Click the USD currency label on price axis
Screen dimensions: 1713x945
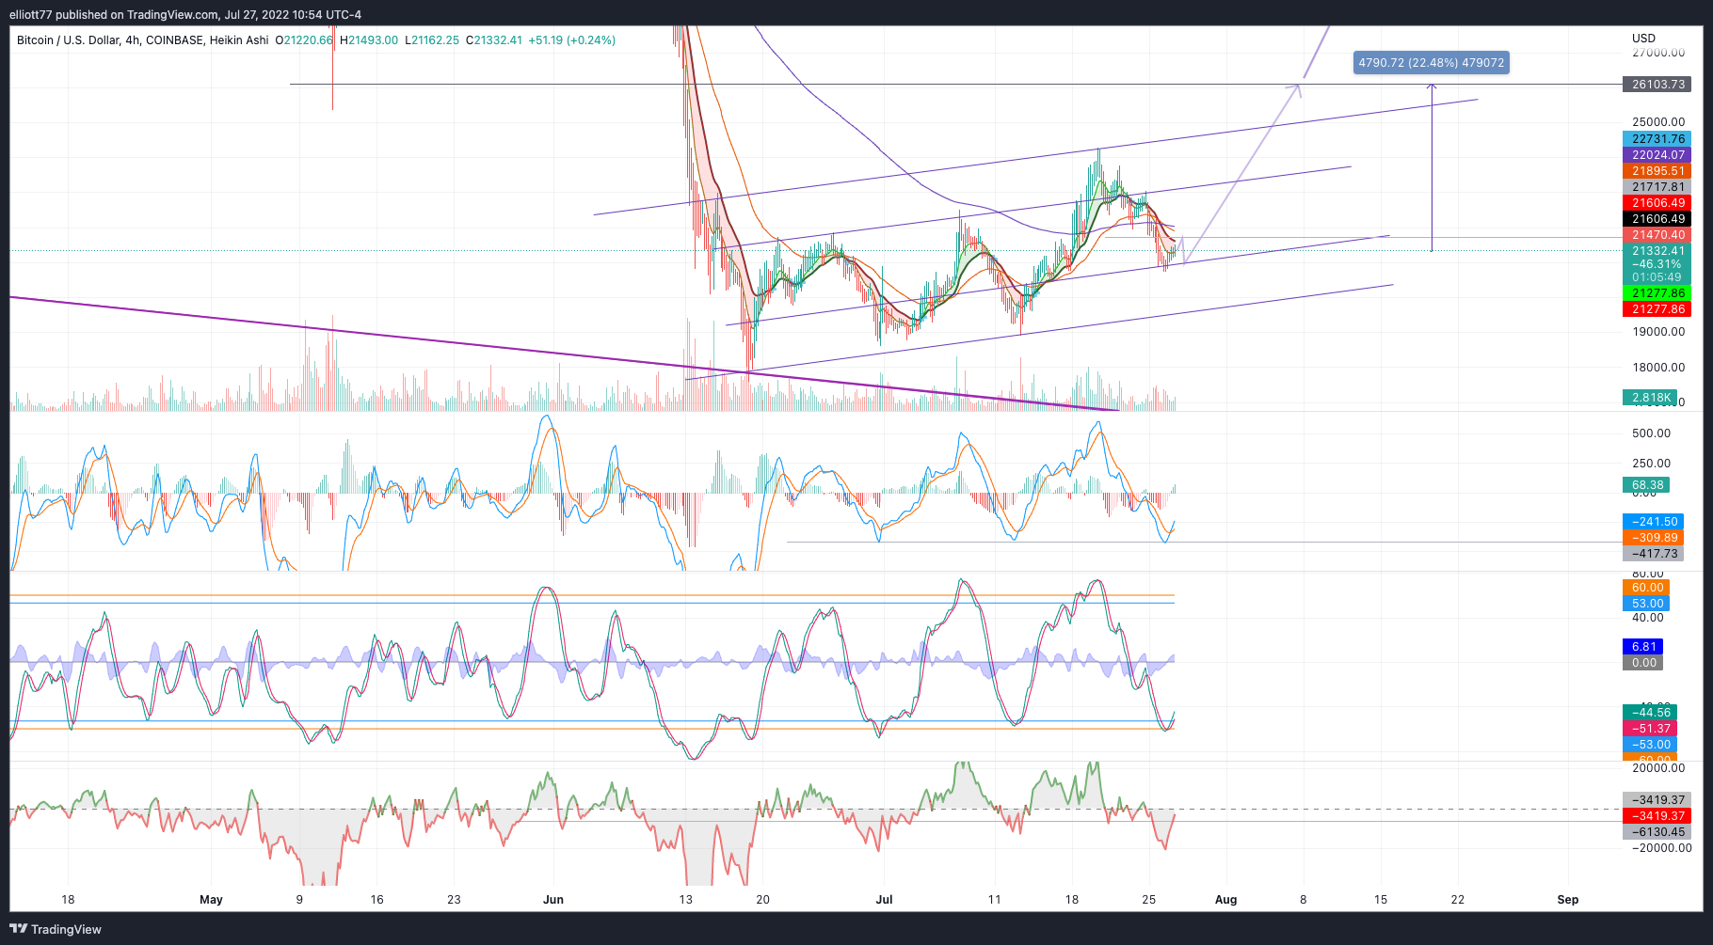tap(1643, 39)
